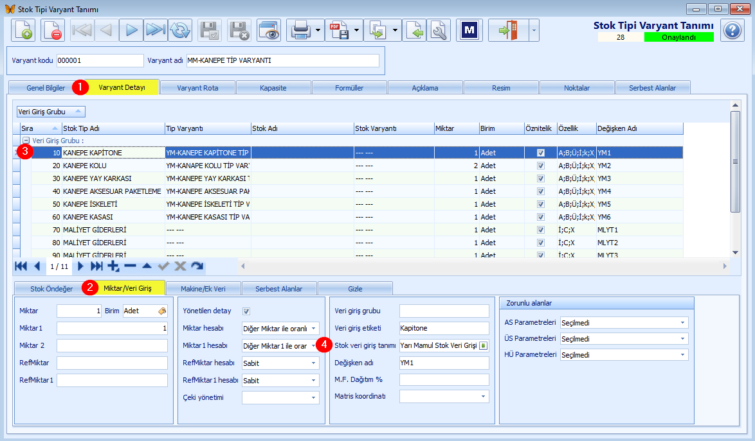The width and height of the screenshot is (755, 441).
Task: Toggle Öznitelik checkbox for KANEPE KAPİTONE row
Action: pos(541,153)
